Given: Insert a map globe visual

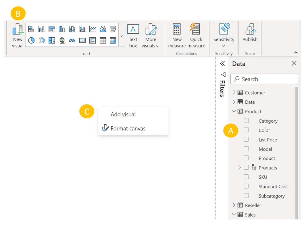Looking at the screenshot, I should point(62,40).
